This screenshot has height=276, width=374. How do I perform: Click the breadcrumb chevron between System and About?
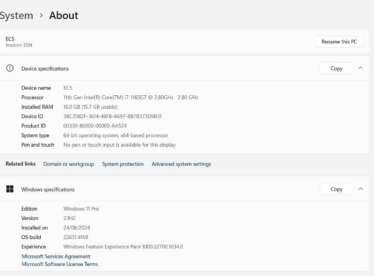[41, 15]
